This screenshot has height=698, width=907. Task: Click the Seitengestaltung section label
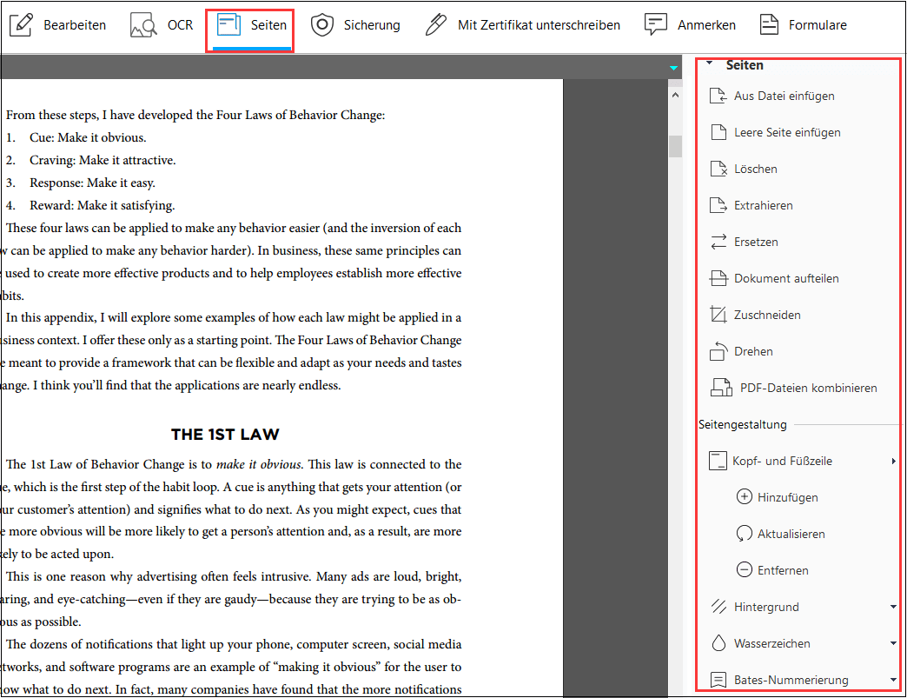click(743, 424)
